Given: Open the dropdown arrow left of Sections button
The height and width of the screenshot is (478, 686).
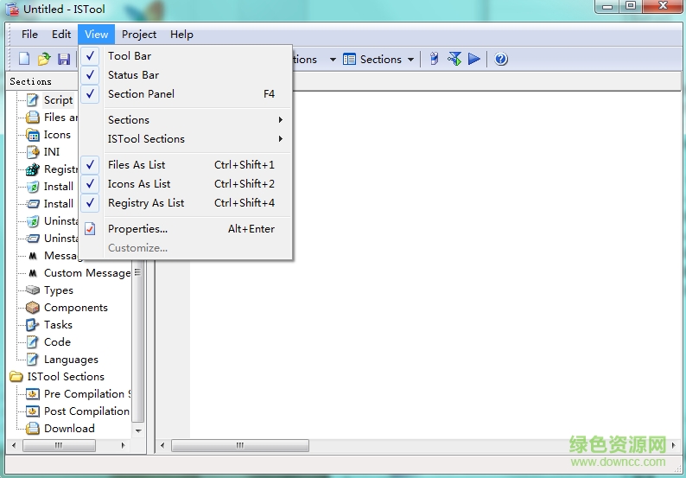Looking at the screenshot, I should click(x=333, y=60).
